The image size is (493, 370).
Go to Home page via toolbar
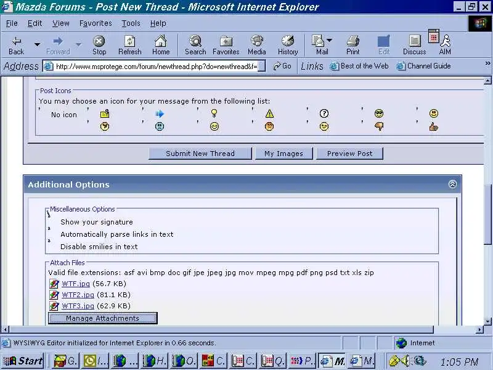point(160,44)
